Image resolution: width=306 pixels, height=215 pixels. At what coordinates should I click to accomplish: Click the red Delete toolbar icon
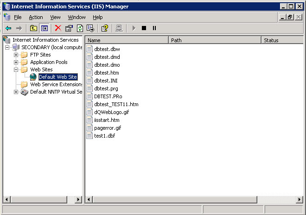58,28
